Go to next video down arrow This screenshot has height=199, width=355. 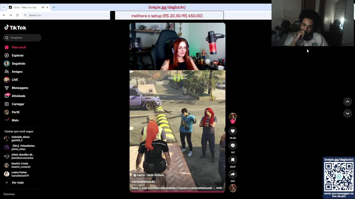click(x=347, y=113)
